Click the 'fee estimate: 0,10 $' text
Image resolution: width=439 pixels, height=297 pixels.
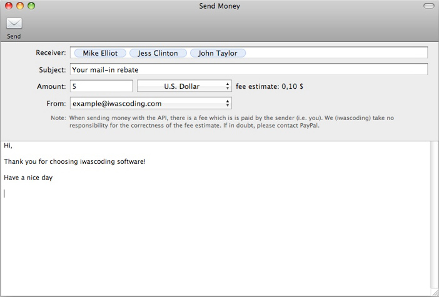tap(270, 86)
